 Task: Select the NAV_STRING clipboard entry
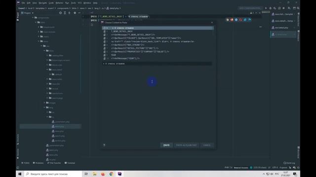coord(158,45)
